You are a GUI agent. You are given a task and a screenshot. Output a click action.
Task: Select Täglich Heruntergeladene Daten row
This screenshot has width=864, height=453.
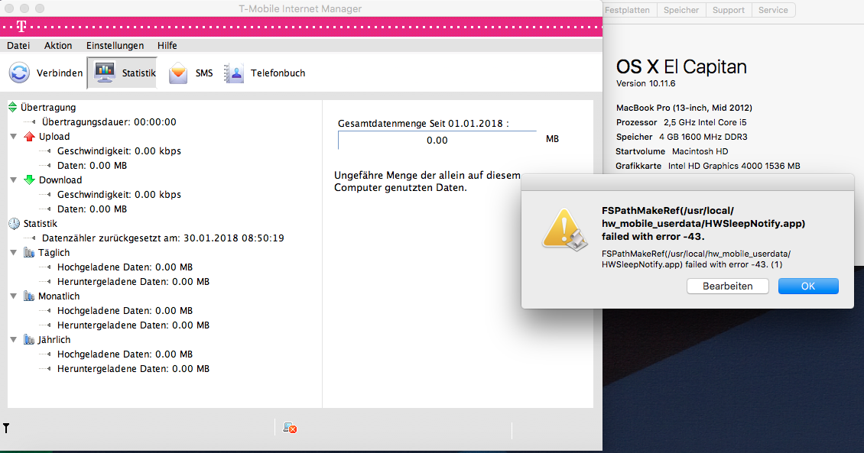click(x=133, y=281)
